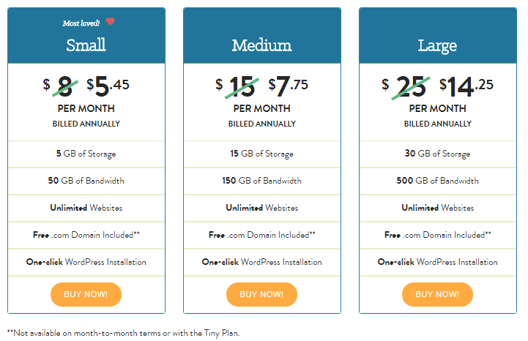Click the Tiny Plan footnote text
The image size is (528, 341).
click(123, 333)
